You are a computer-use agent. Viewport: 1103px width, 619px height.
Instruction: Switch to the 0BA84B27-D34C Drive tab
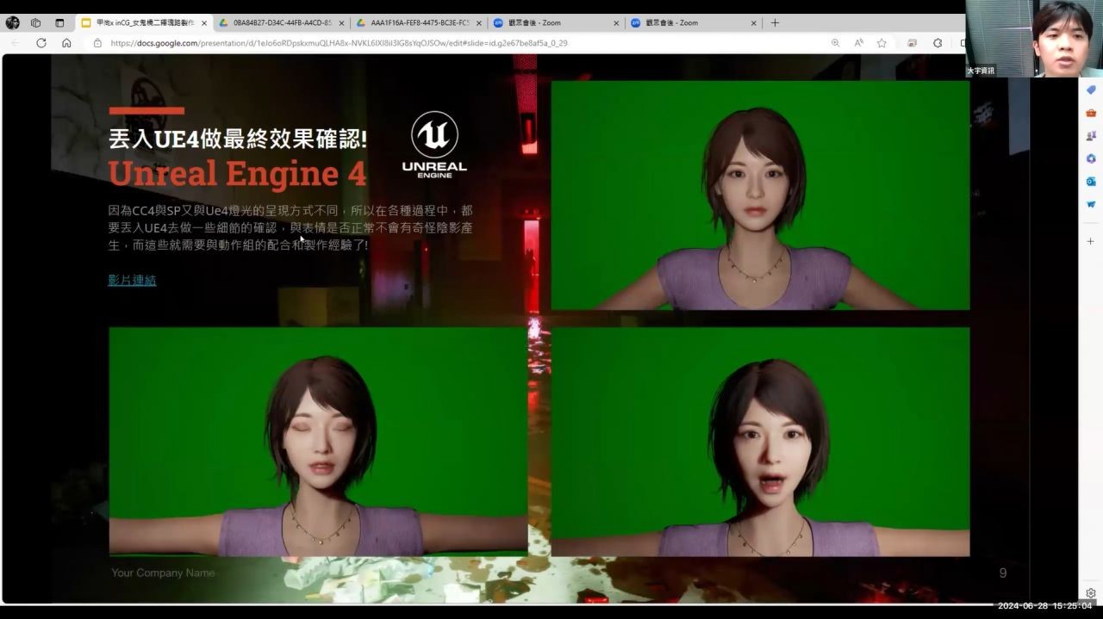click(280, 23)
